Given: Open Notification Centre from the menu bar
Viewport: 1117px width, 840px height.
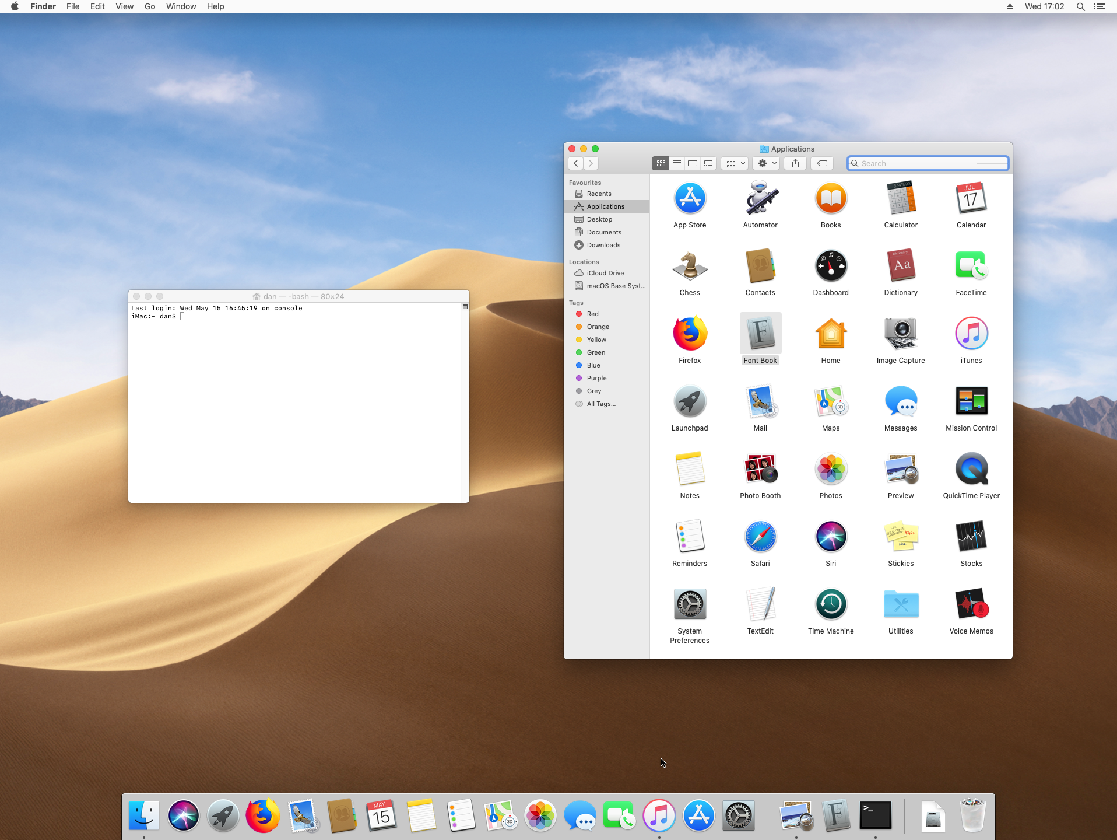Looking at the screenshot, I should [1099, 6].
